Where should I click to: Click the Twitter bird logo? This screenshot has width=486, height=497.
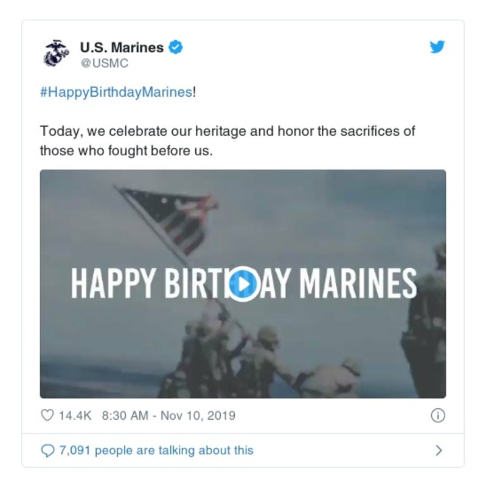[437, 47]
